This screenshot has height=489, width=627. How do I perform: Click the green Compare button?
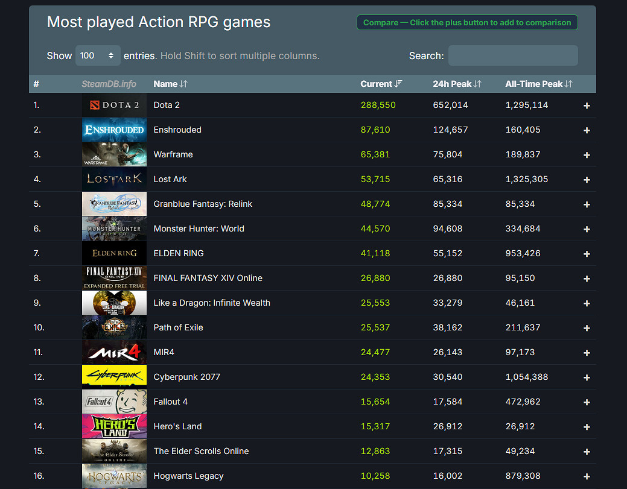(467, 23)
